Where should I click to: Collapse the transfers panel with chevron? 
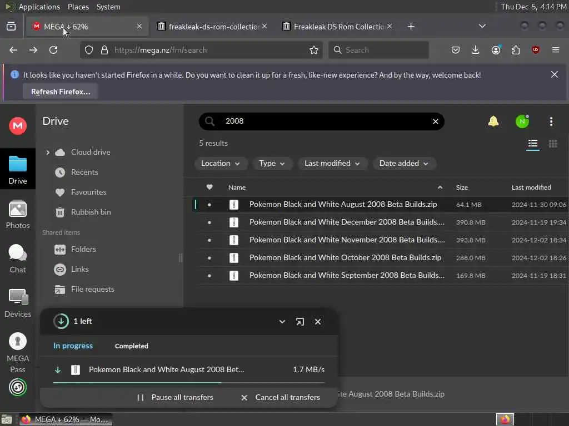click(x=282, y=322)
